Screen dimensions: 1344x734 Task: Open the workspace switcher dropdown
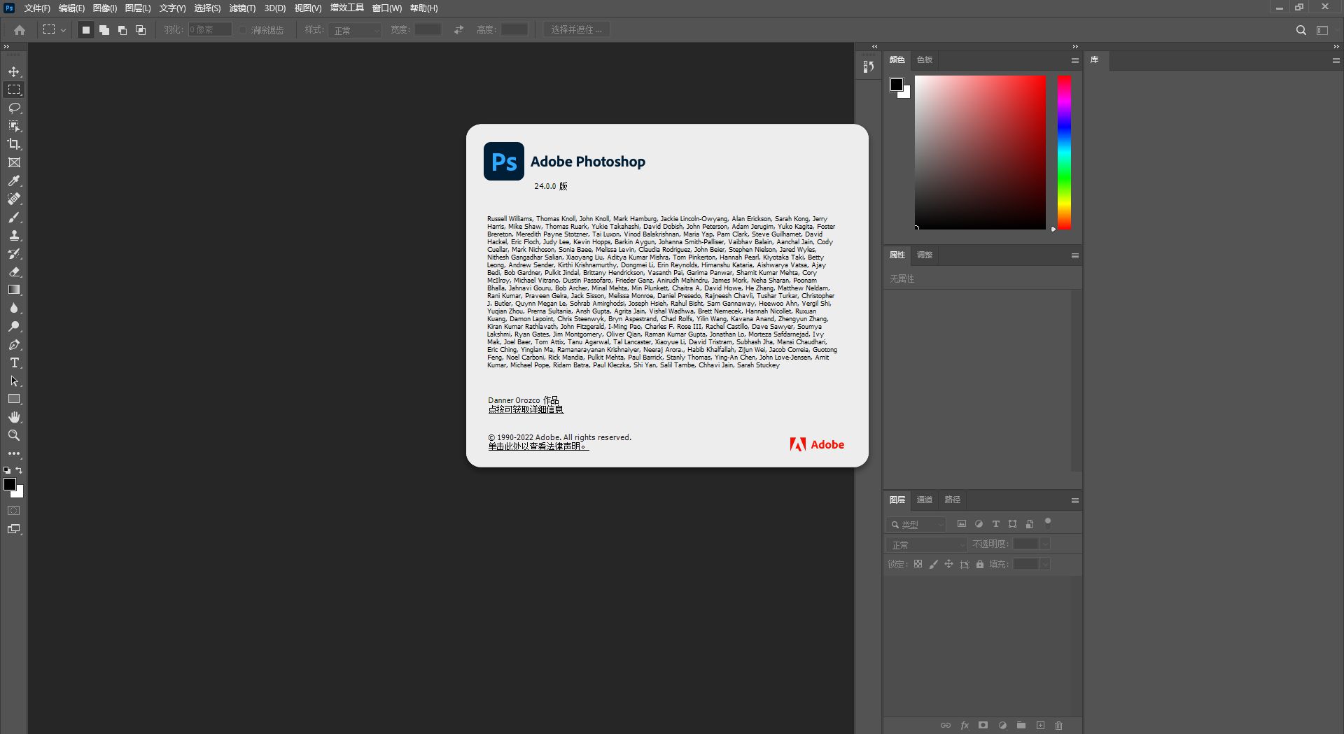pos(1322,30)
